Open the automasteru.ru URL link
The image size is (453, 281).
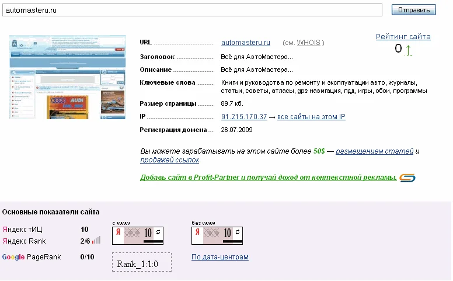click(246, 43)
